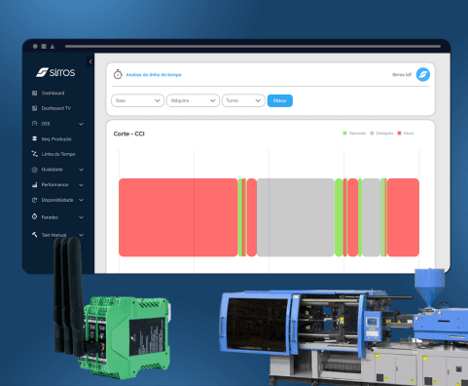Toggle the red Pausa legend swatch
Image resolution: width=468 pixels, height=386 pixels.
tap(399, 134)
